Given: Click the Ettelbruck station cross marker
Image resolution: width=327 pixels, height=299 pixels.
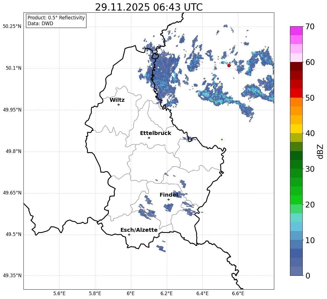Looking at the screenshot, I should pyautogui.click(x=149, y=138).
